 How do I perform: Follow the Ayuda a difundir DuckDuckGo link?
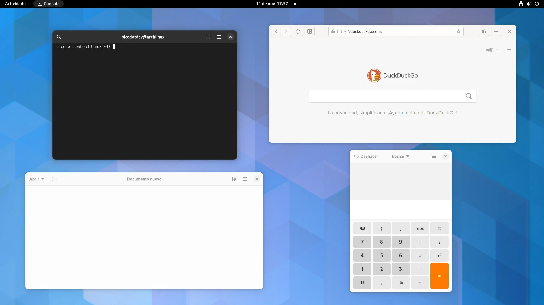(422, 113)
